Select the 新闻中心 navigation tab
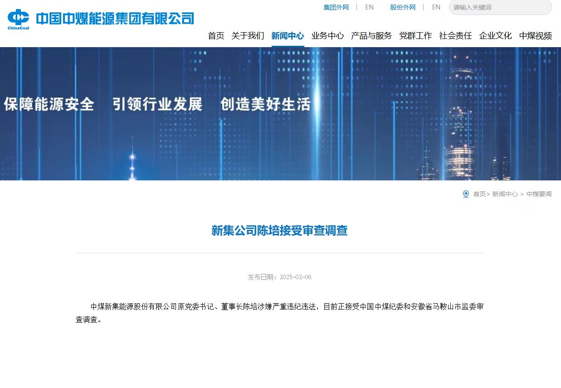Viewport: 561px width, 388px height. 288,36
